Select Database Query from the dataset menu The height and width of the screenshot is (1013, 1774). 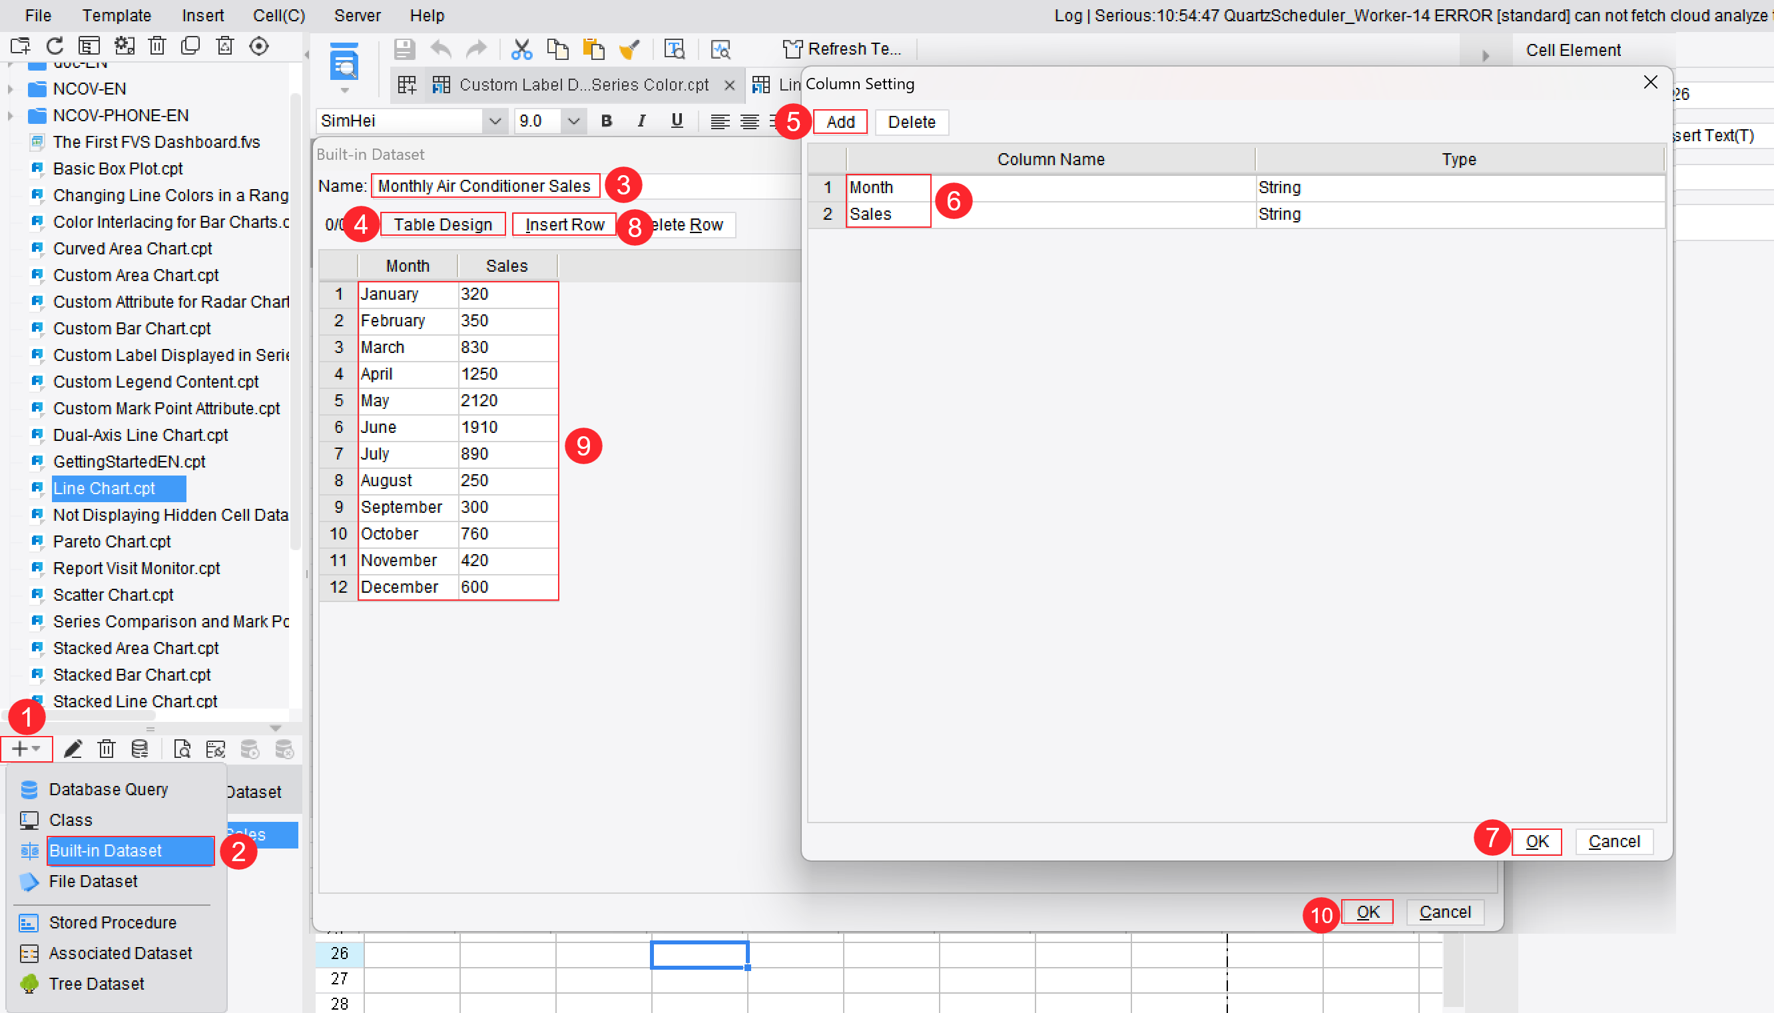point(115,789)
